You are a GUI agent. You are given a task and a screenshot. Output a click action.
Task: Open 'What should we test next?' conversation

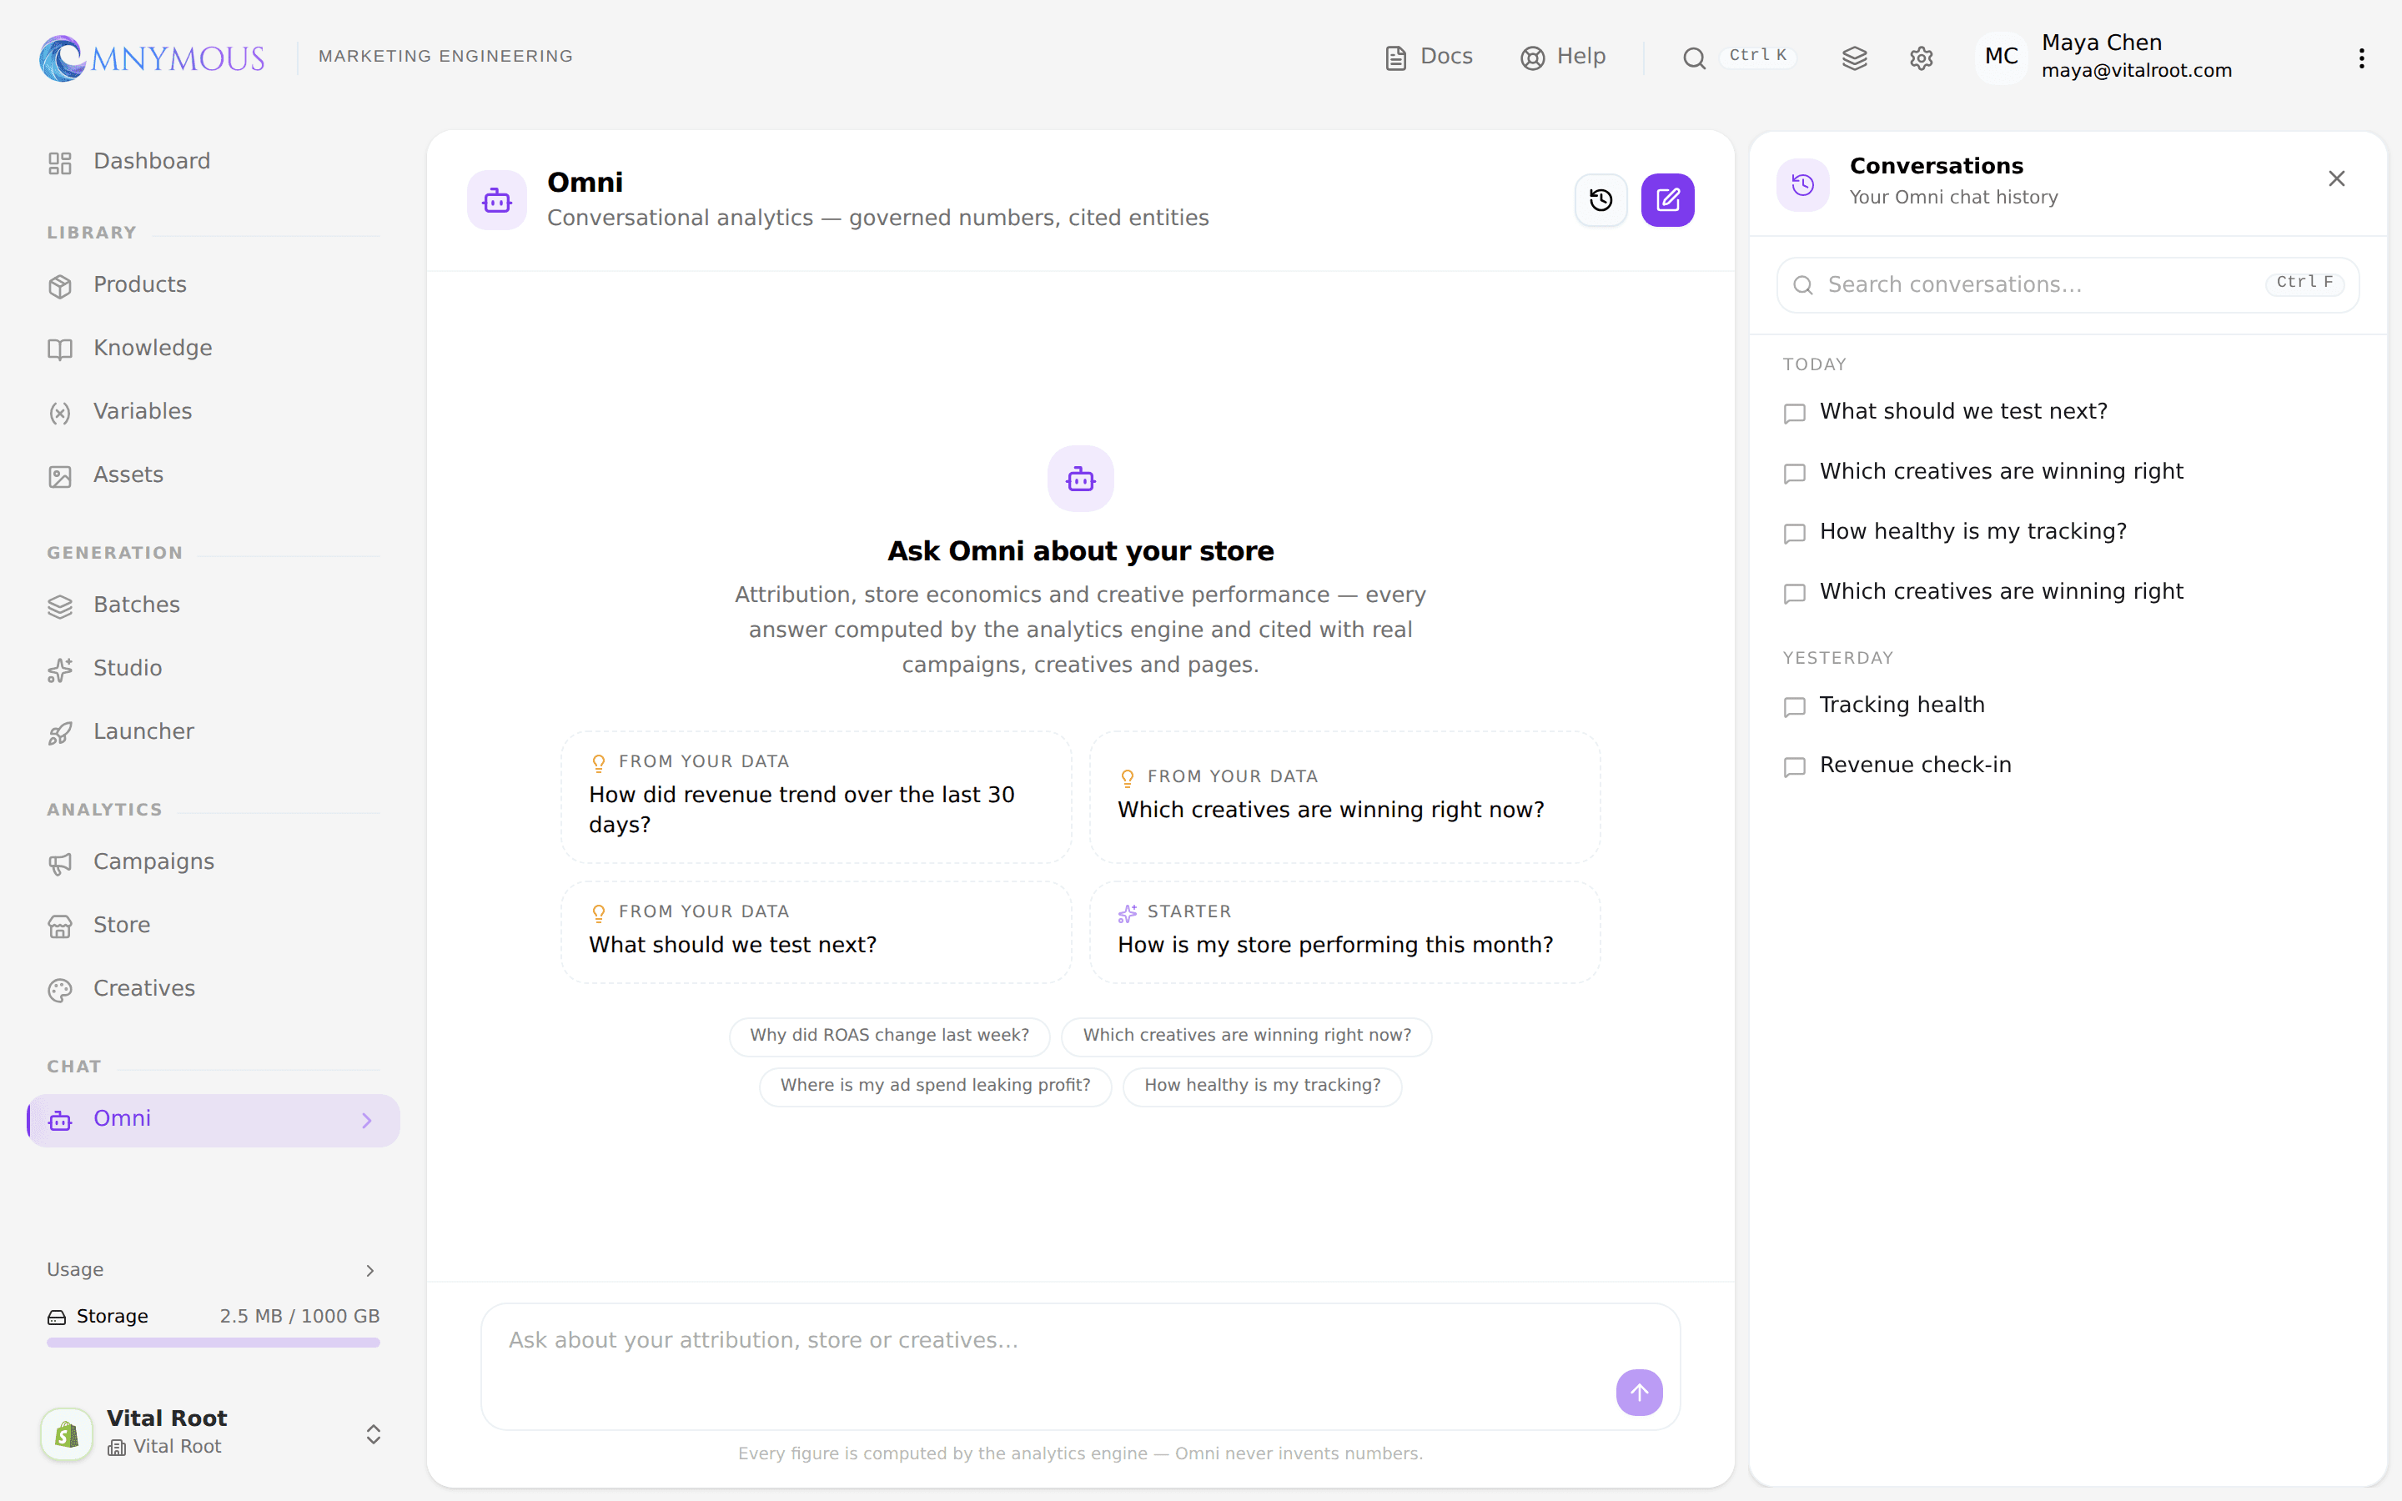pos(2068,412)
